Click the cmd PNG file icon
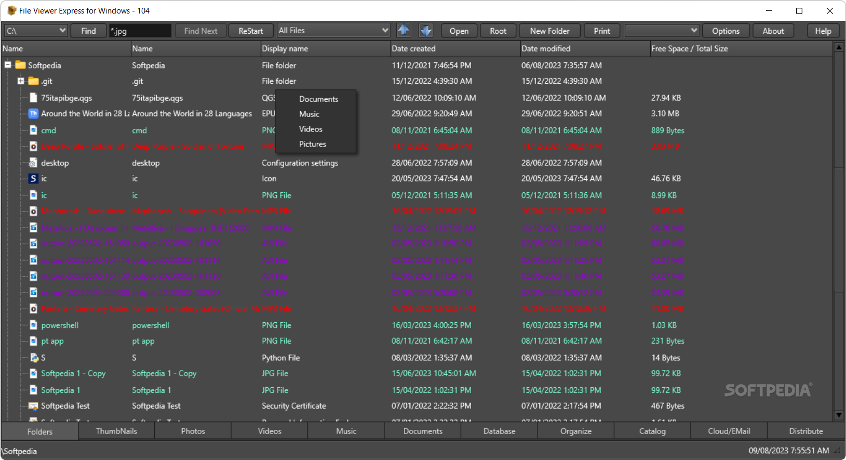 click(34, 130)
